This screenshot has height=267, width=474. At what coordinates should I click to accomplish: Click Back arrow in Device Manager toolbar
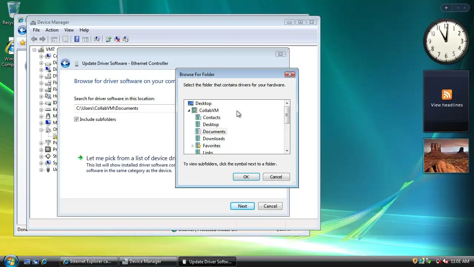[34, 39]
